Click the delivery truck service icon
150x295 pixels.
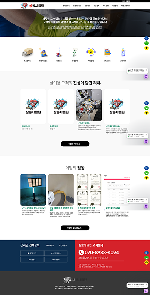tap(27, 52)
